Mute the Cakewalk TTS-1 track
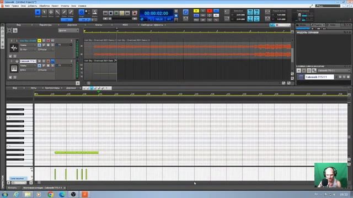 point(39,61)
